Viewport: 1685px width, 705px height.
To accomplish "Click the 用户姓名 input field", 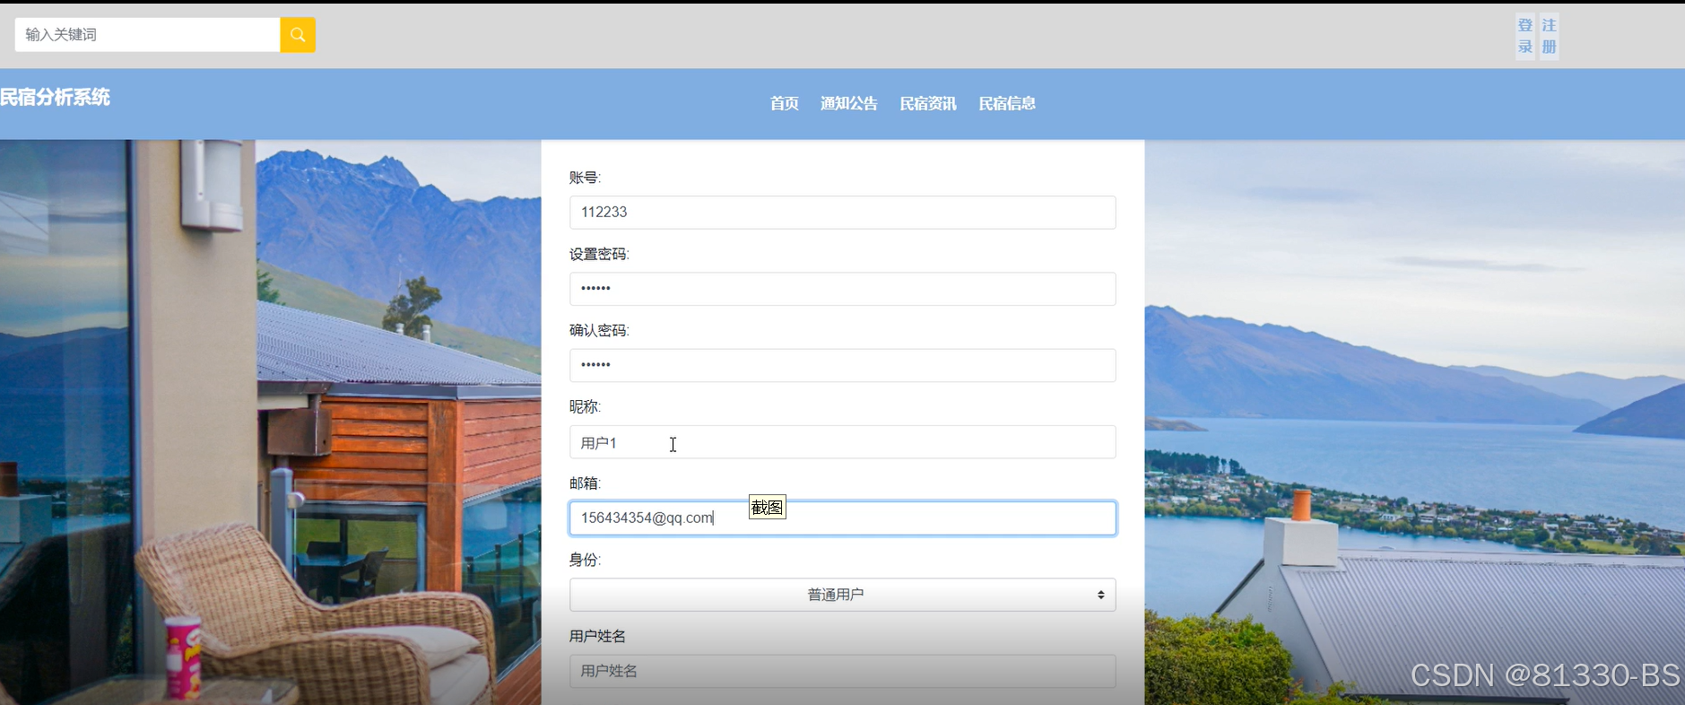I will tap(843, 671).
